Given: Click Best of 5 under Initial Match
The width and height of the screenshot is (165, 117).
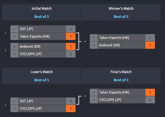Looking at the screenshot, I should coord(42,17).
